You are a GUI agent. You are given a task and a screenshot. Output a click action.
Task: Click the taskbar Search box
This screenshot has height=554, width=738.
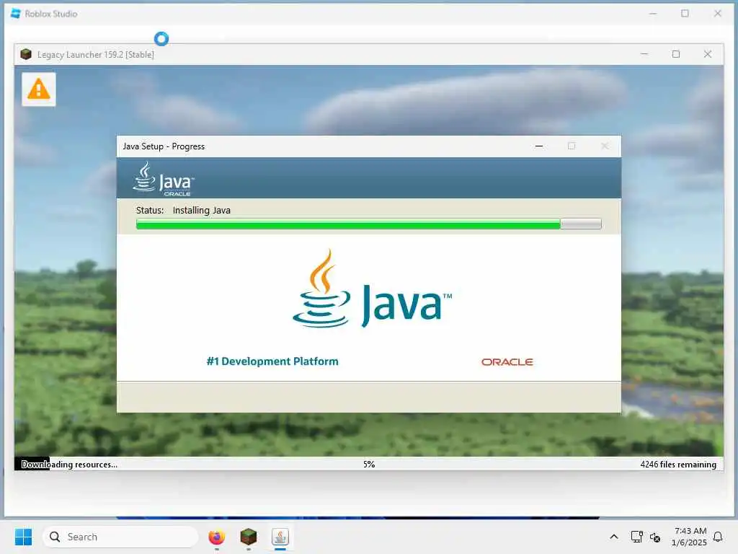tap(120, 537)
